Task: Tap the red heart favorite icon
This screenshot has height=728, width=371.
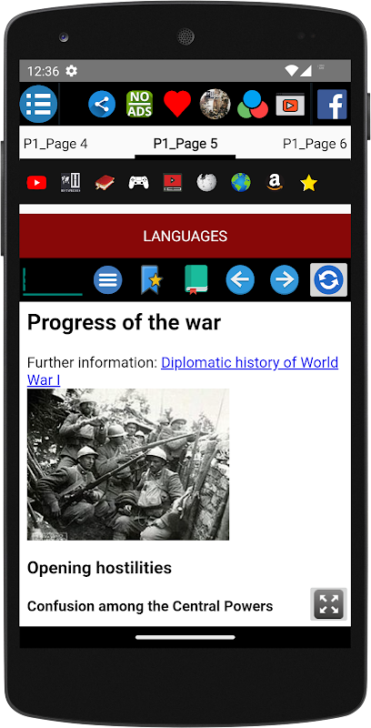Action: coord(177,104)
